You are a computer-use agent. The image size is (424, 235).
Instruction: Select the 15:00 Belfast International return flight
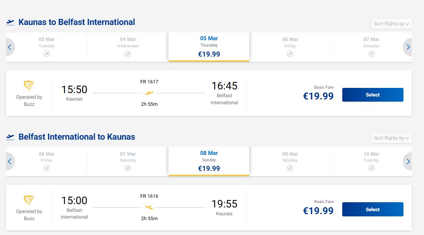[372, 209]
